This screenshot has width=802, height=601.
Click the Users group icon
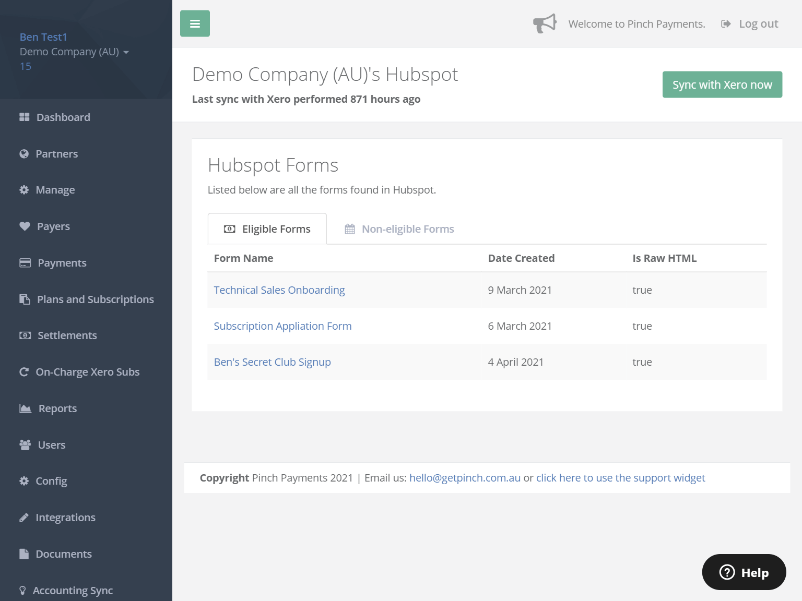[25, 444]
